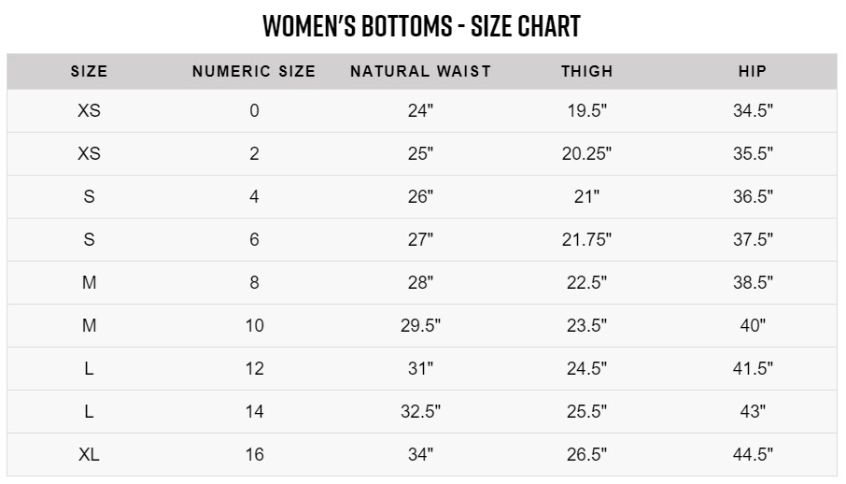Image resolution: width=846 pixels, height=484 pixels.
Task: Click the 24" natural waist value
Action: 420,111
